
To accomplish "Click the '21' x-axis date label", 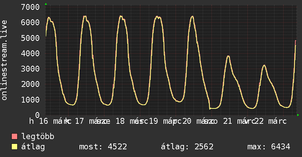I will [x=228, y=121].
